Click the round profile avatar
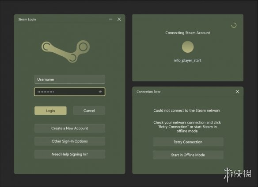Screen dimensions: 258x187 pyautogui.click(x=188, y=47)
